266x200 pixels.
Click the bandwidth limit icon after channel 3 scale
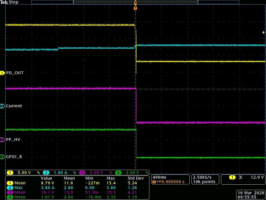[x=111, y=173]
